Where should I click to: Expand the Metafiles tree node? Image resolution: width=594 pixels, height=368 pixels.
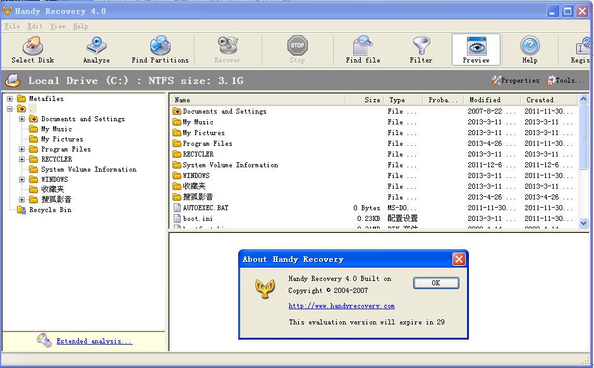(x=10, y=98)
